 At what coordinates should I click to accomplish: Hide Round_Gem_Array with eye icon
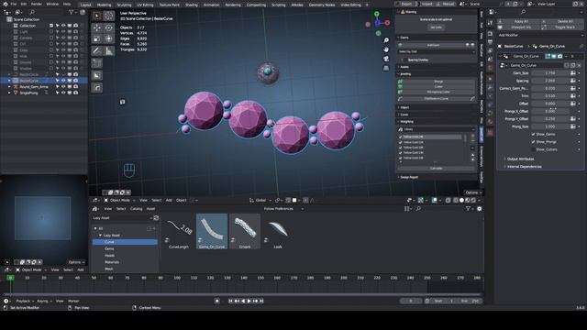tap(63, 86)
